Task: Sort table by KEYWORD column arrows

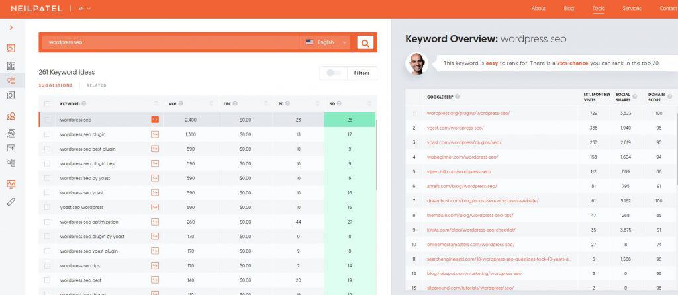Action: (156, 104)
